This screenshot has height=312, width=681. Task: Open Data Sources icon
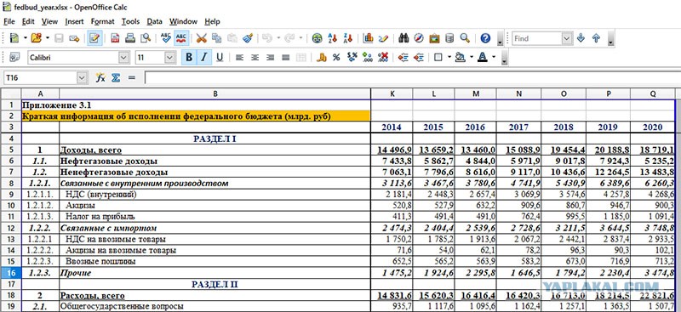pyautogui.click(x=449, y=38)
